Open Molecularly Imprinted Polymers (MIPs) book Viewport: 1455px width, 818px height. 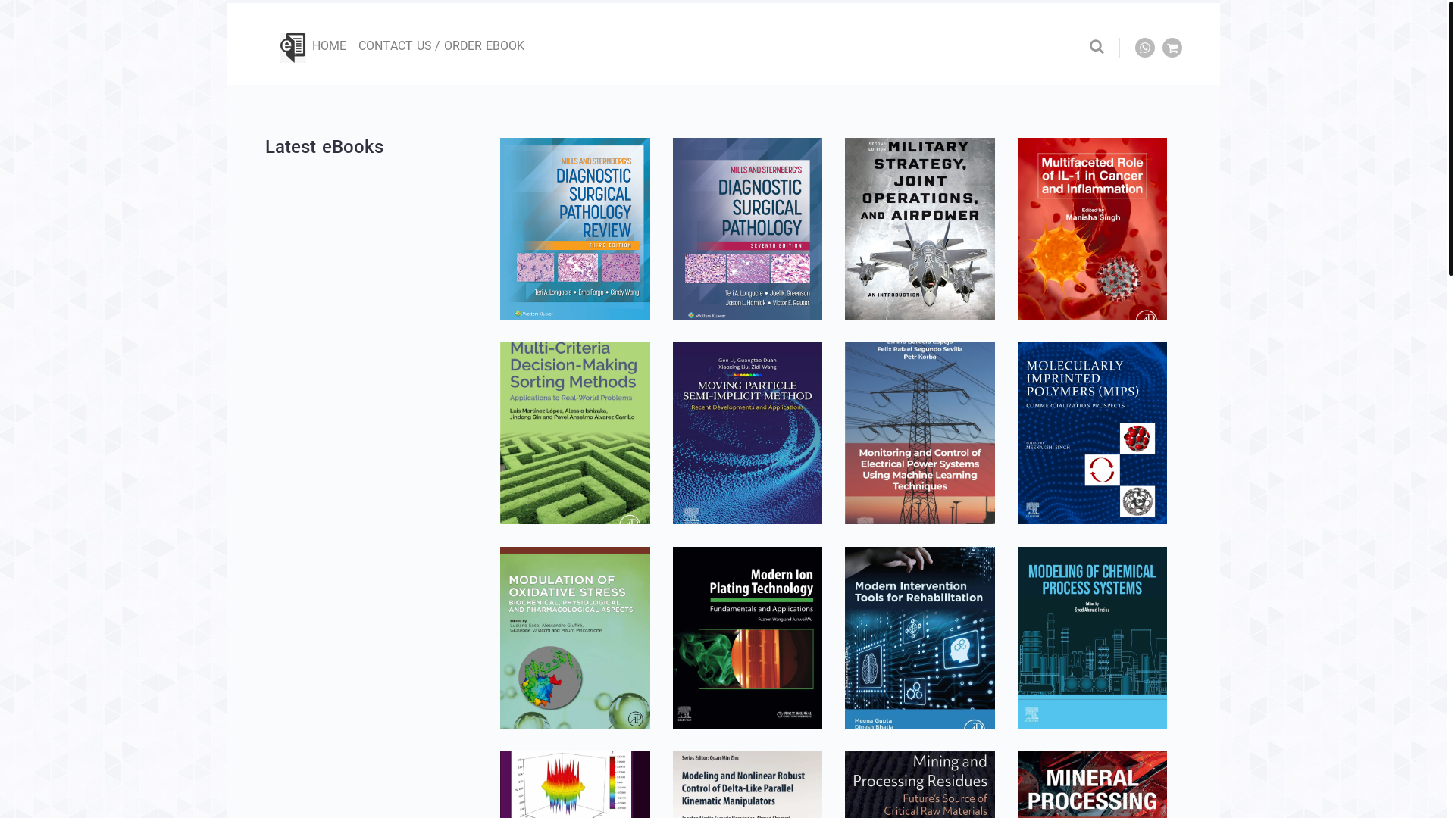point(1092,433)
